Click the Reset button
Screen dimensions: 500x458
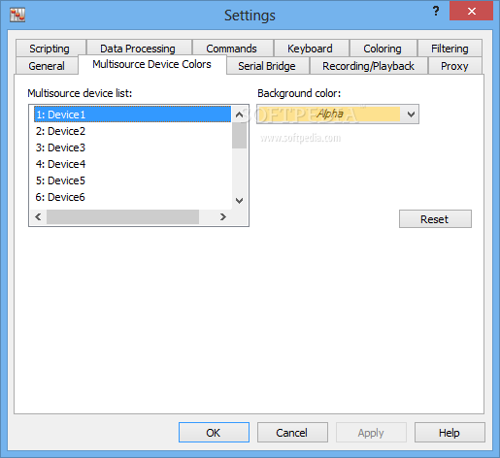pyautogui.click(x=435, y=219)
